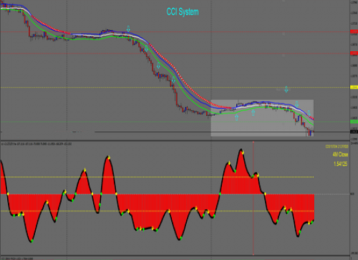Select the 1.54125 price value text
Image resolution: width=358 pixels, height=260 pixels.
[x=340, y=164]
